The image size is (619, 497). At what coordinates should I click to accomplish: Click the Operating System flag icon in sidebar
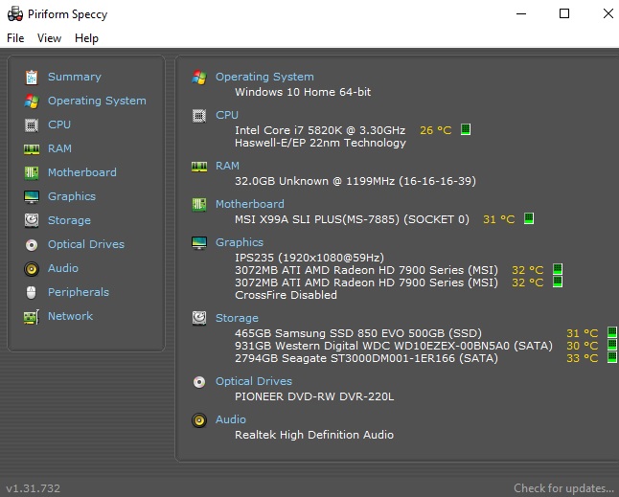(32, 101)
